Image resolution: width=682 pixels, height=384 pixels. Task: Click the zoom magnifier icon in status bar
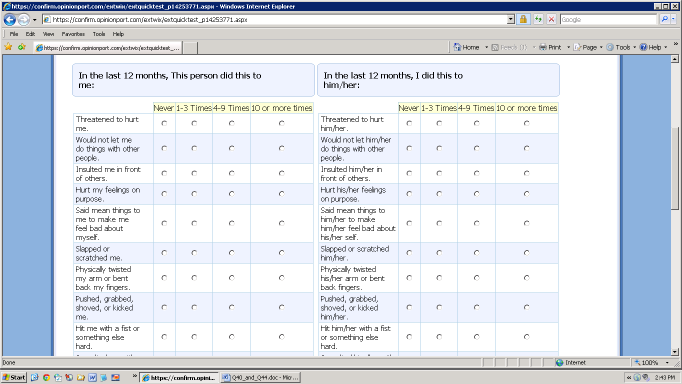pos(637,362)
